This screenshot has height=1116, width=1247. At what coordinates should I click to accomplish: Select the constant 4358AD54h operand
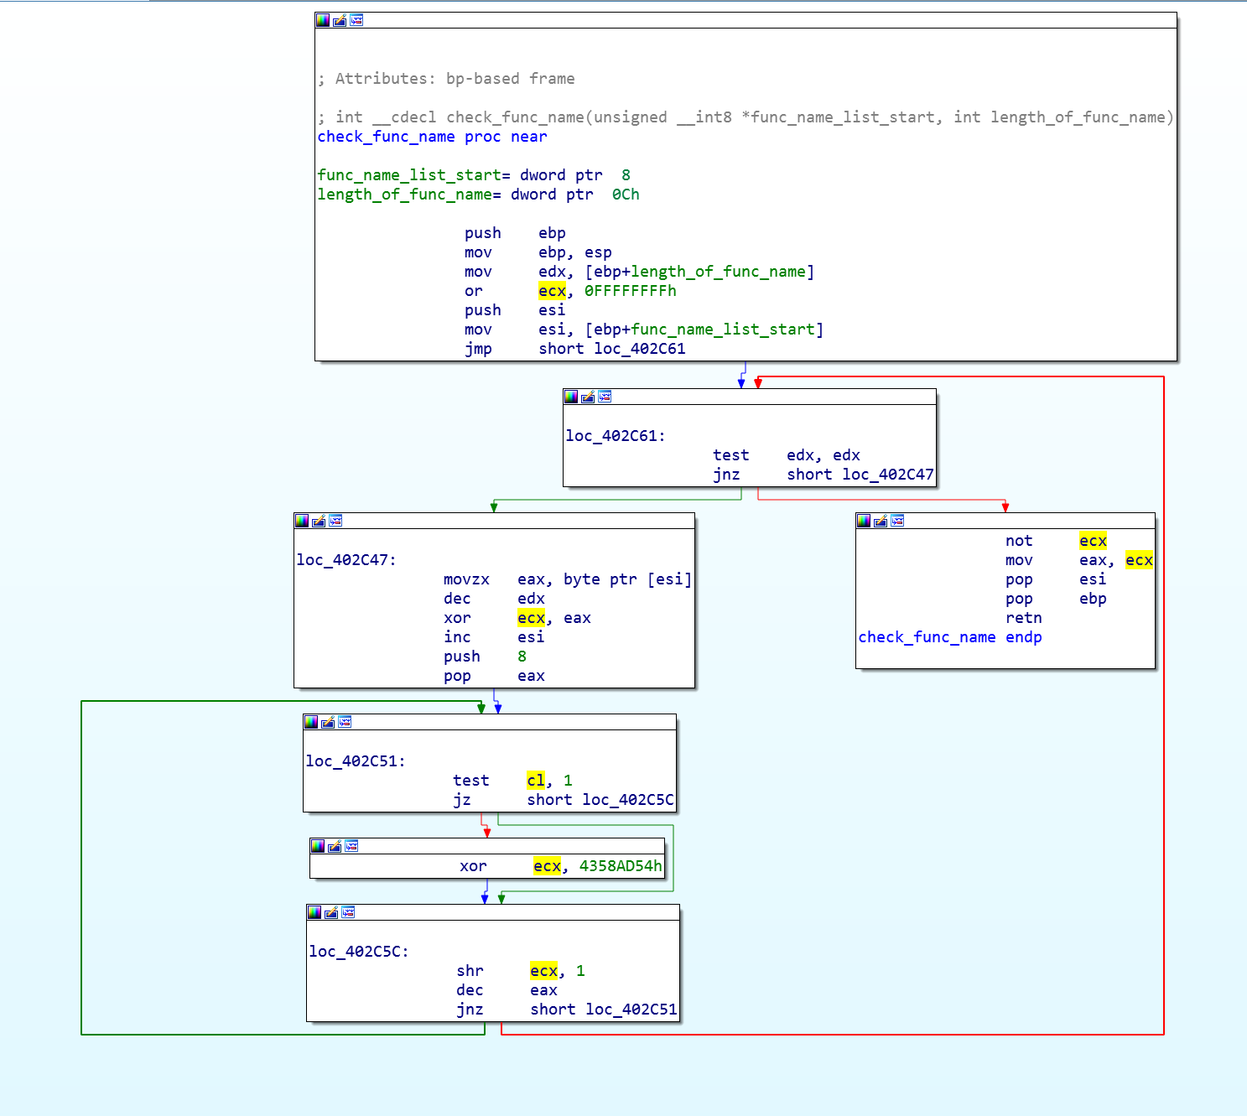click(x=620, y=866)
